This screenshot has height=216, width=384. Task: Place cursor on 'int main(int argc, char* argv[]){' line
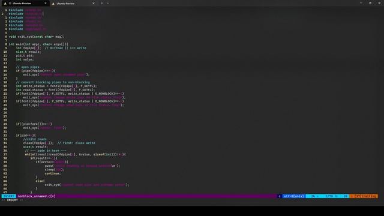38,44
